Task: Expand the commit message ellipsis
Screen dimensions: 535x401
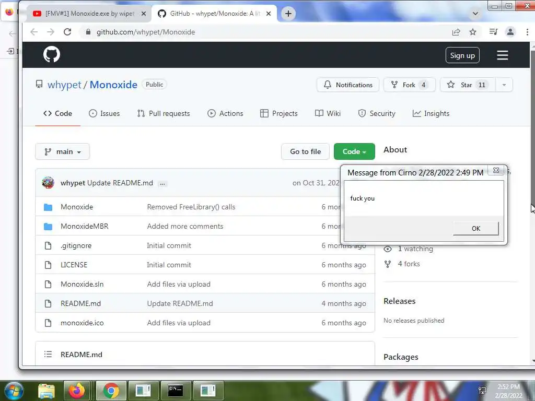Action: 162,183
